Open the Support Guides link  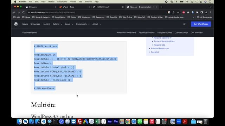pos(165,33)
